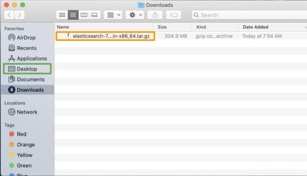Click the Edit Tags toolbar button

(174, 15)
